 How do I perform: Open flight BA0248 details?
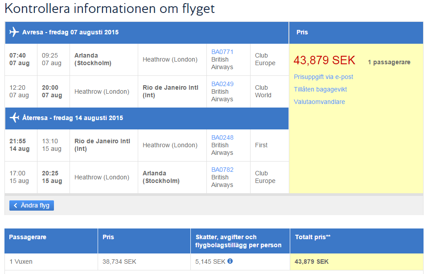click(x=222, y=137)
